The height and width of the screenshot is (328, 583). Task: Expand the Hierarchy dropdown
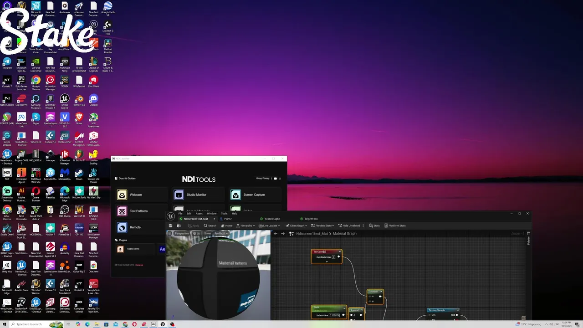(x=245, y=225)
